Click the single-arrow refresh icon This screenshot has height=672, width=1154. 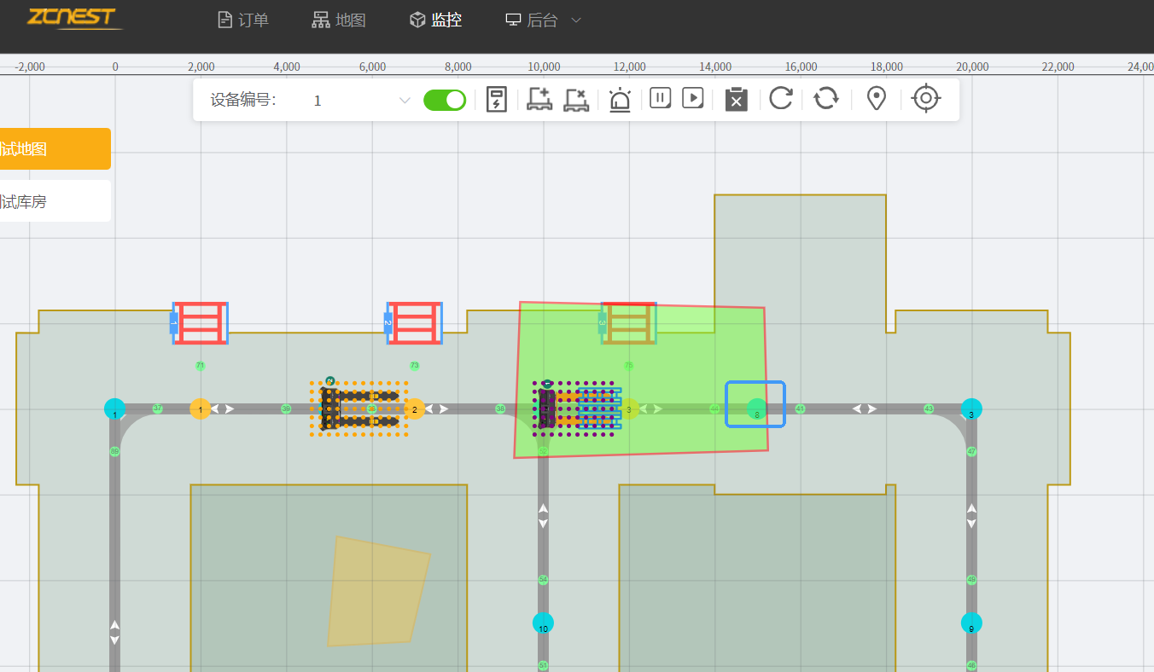click(x=781, y=98)
